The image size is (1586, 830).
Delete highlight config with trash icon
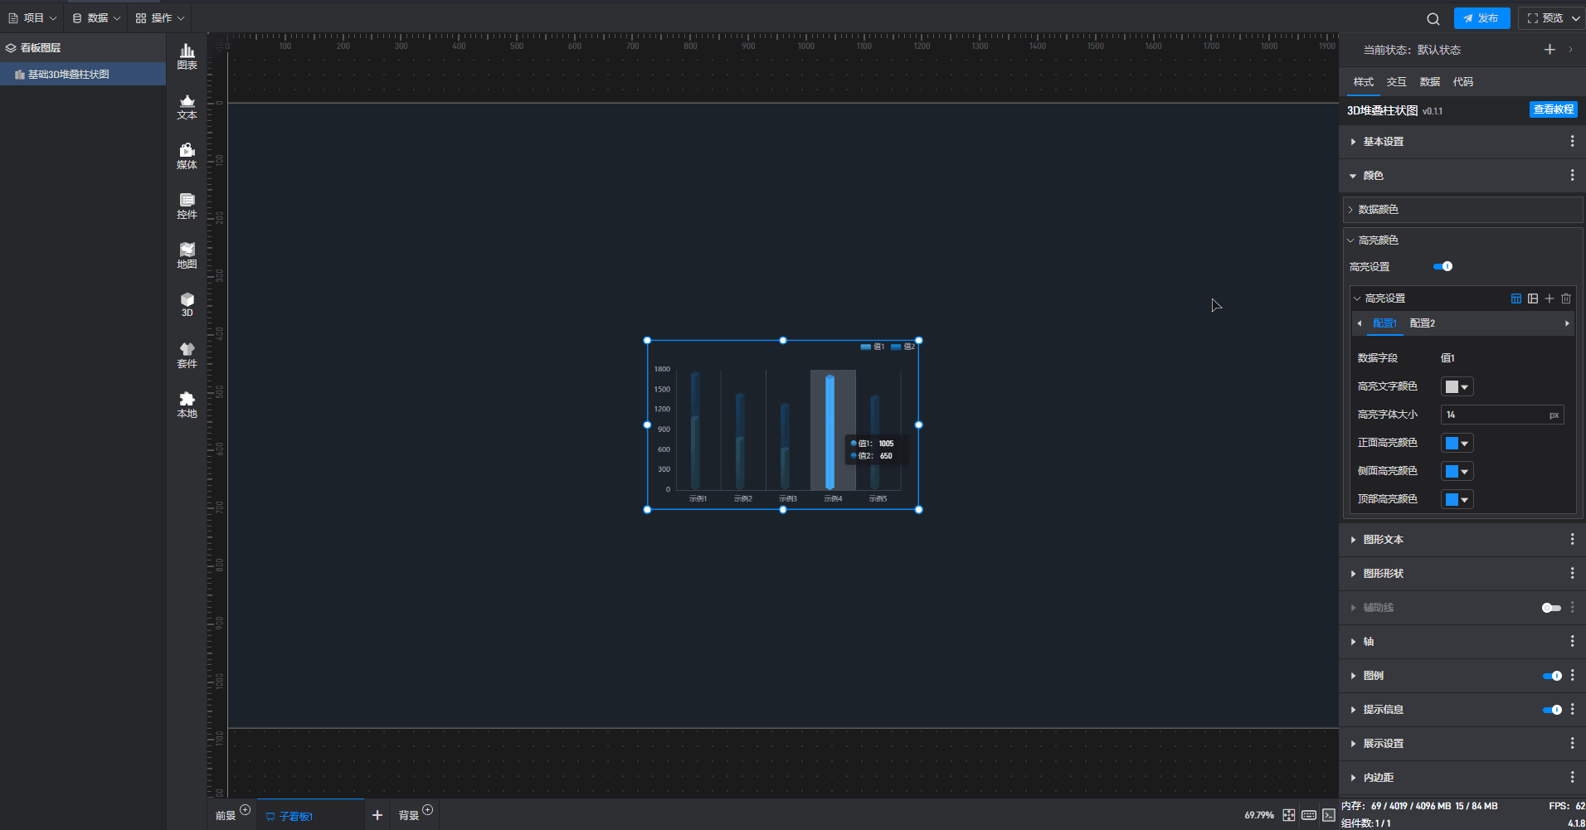[1566, 299]
